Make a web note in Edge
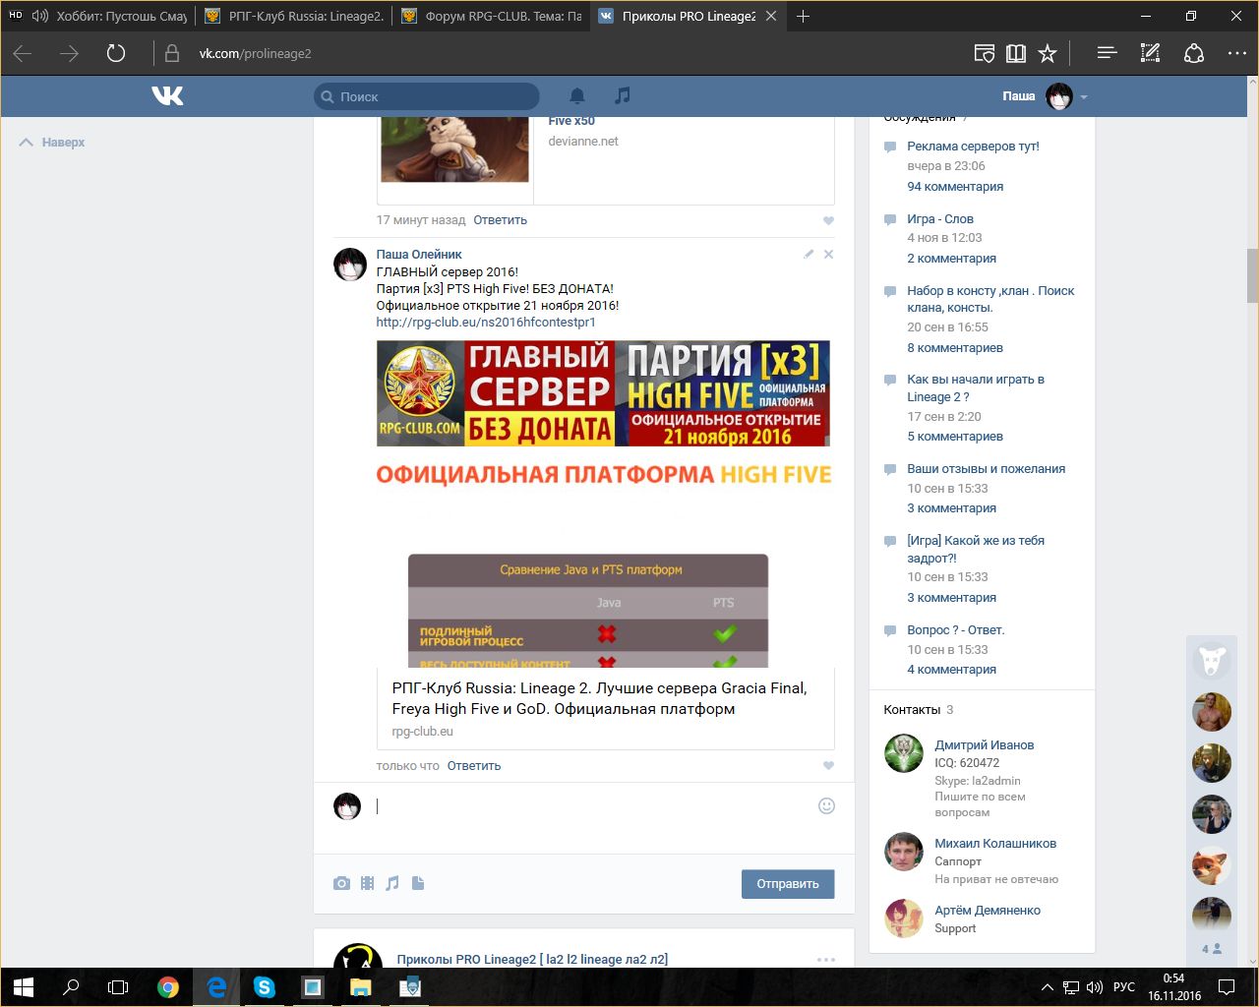This screenshot has width=1259, height=1007. point(1150,53)
